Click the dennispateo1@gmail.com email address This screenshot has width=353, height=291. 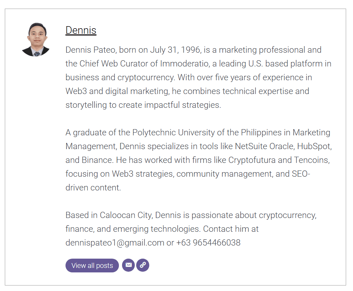[115, 242]
